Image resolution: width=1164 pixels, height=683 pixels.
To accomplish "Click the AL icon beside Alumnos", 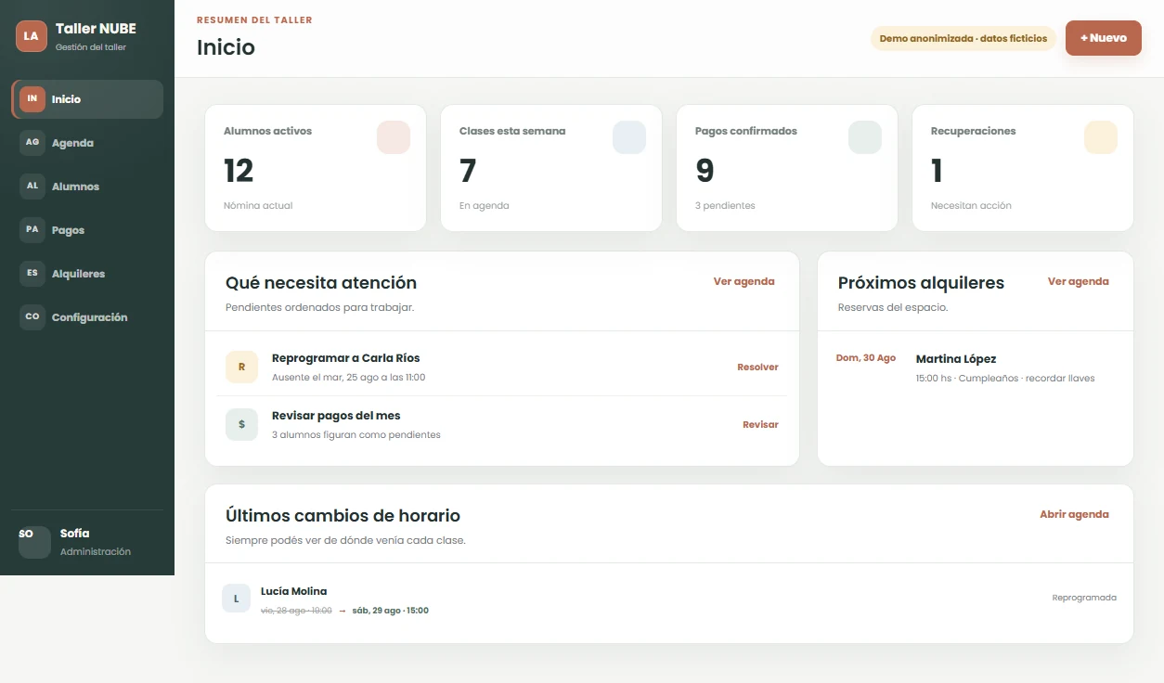I will click(x=32, y=186).
